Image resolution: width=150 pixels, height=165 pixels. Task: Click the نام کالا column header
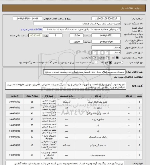pos(98,96)
